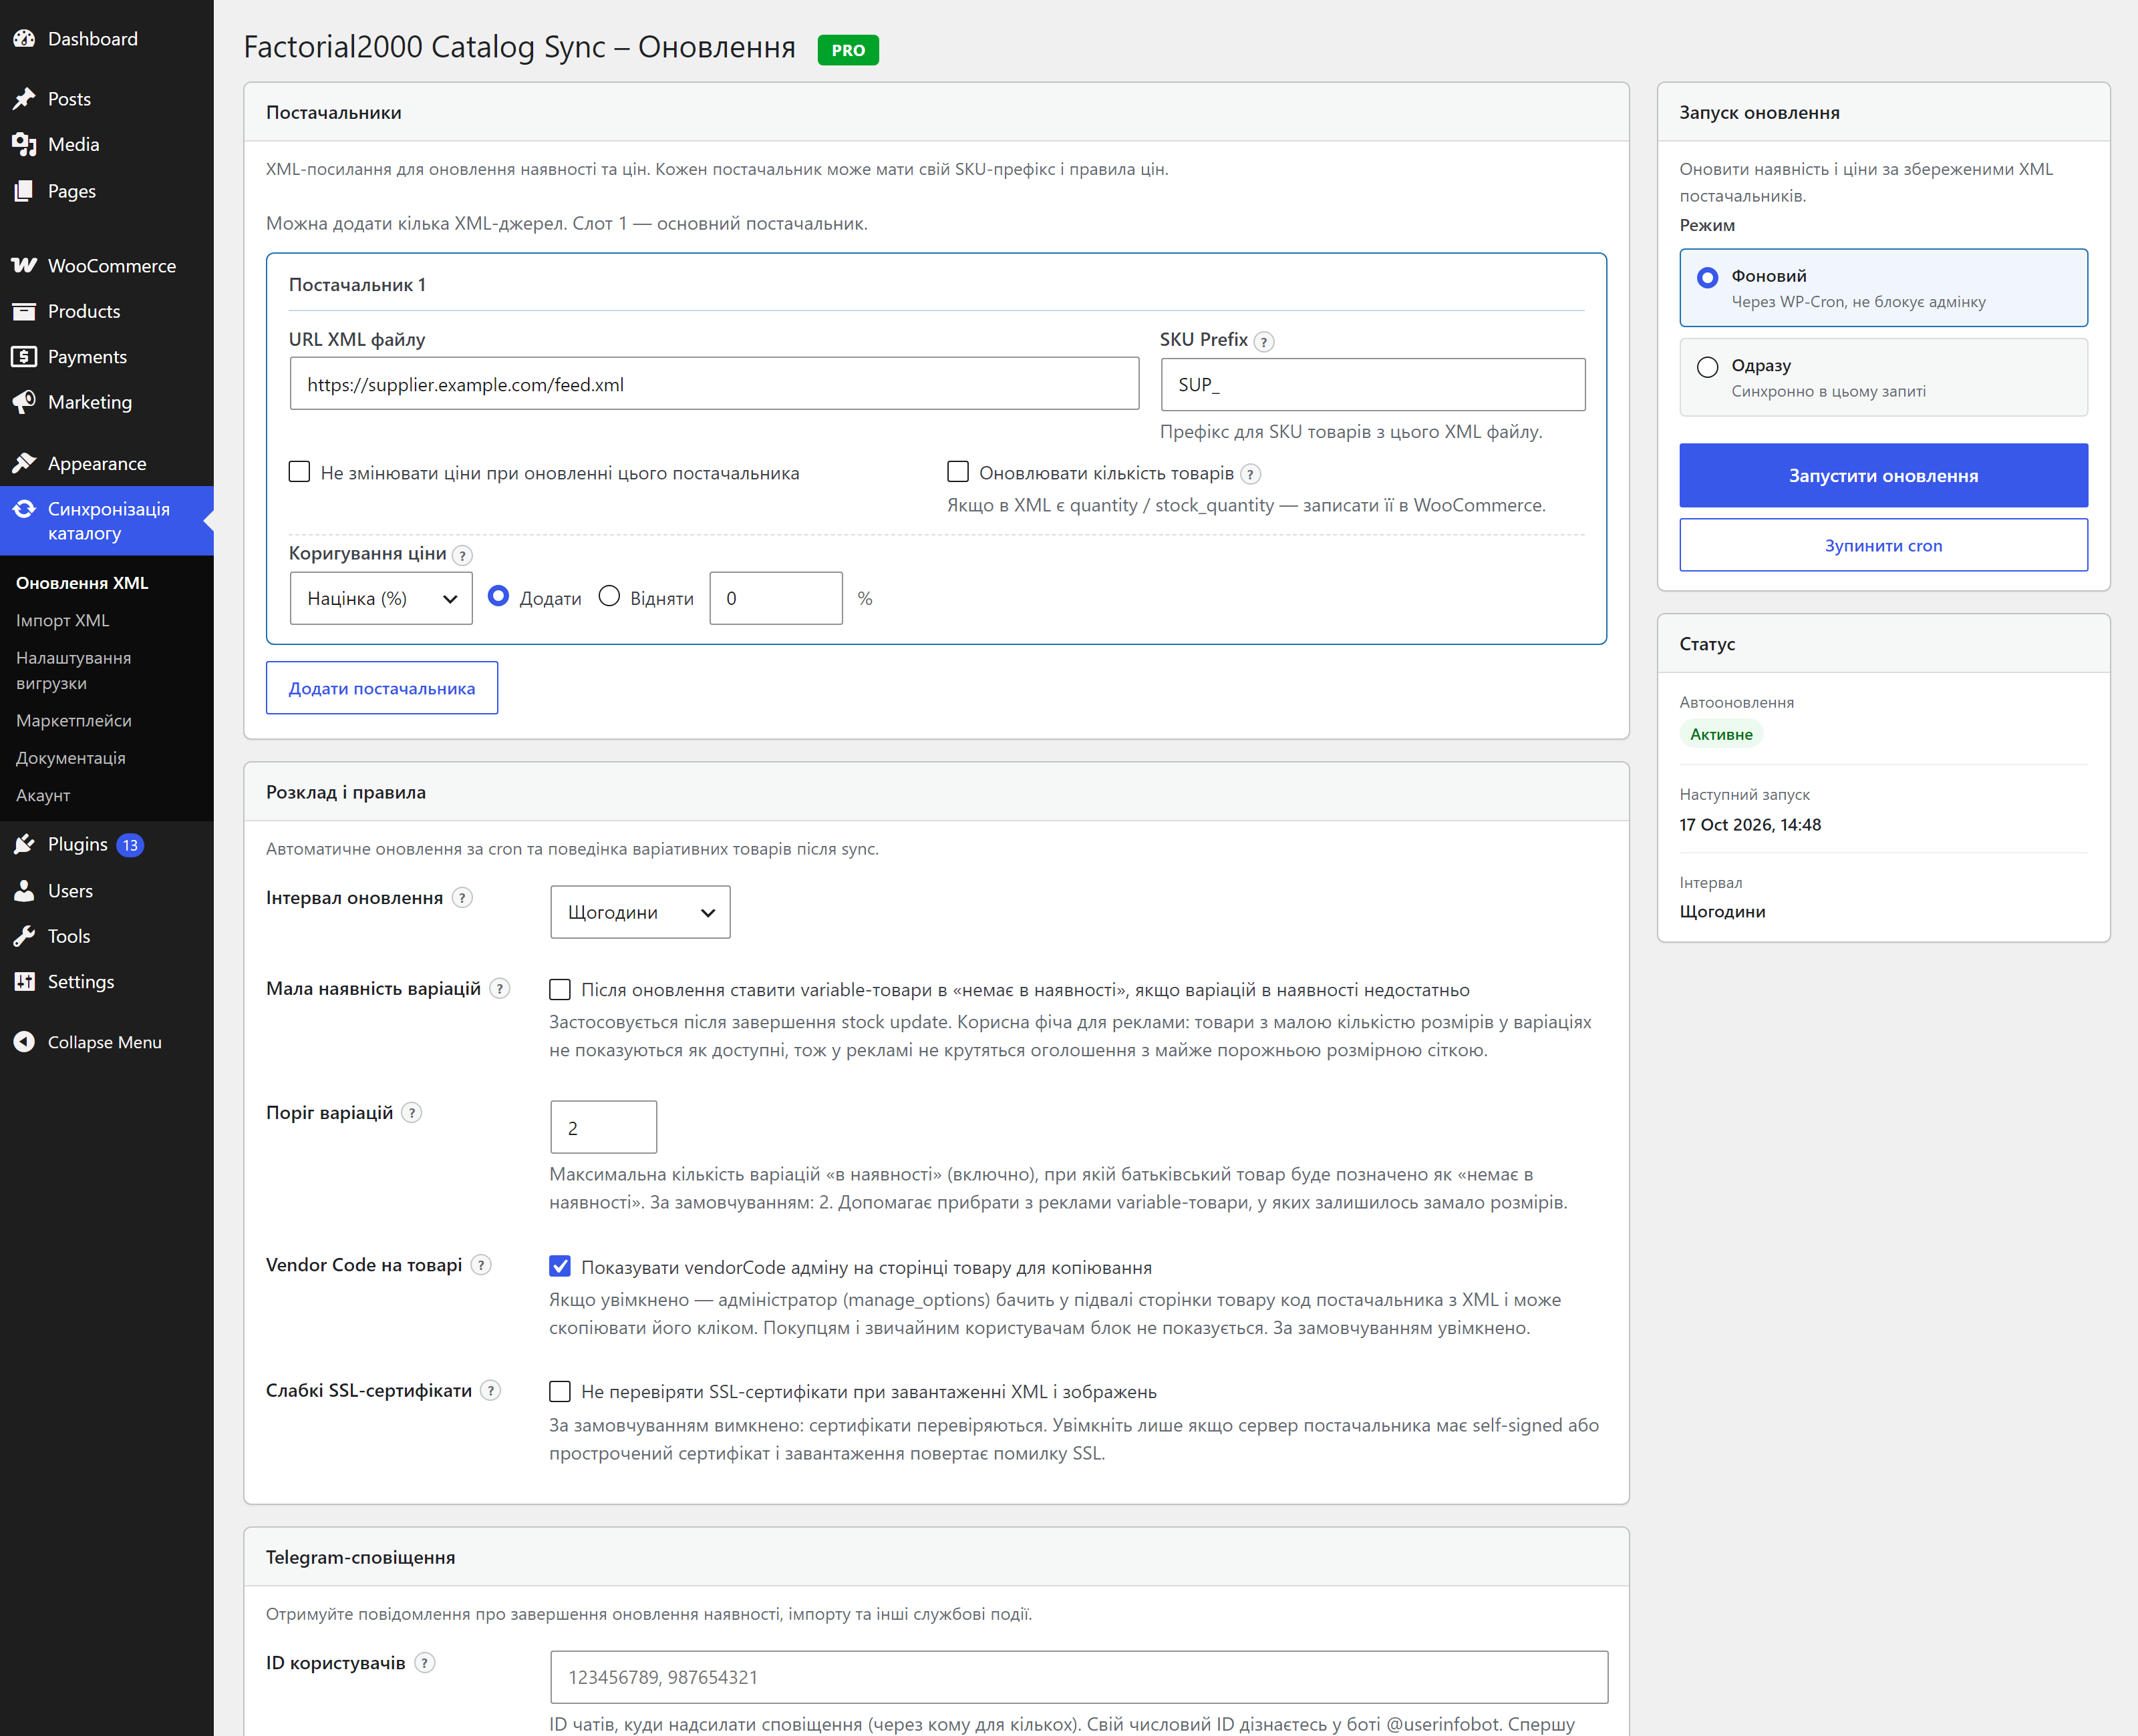Select the Відняти radio option
This screenshot has width=2138, height=1736.
pyautogui.click(x=609, y=597)
